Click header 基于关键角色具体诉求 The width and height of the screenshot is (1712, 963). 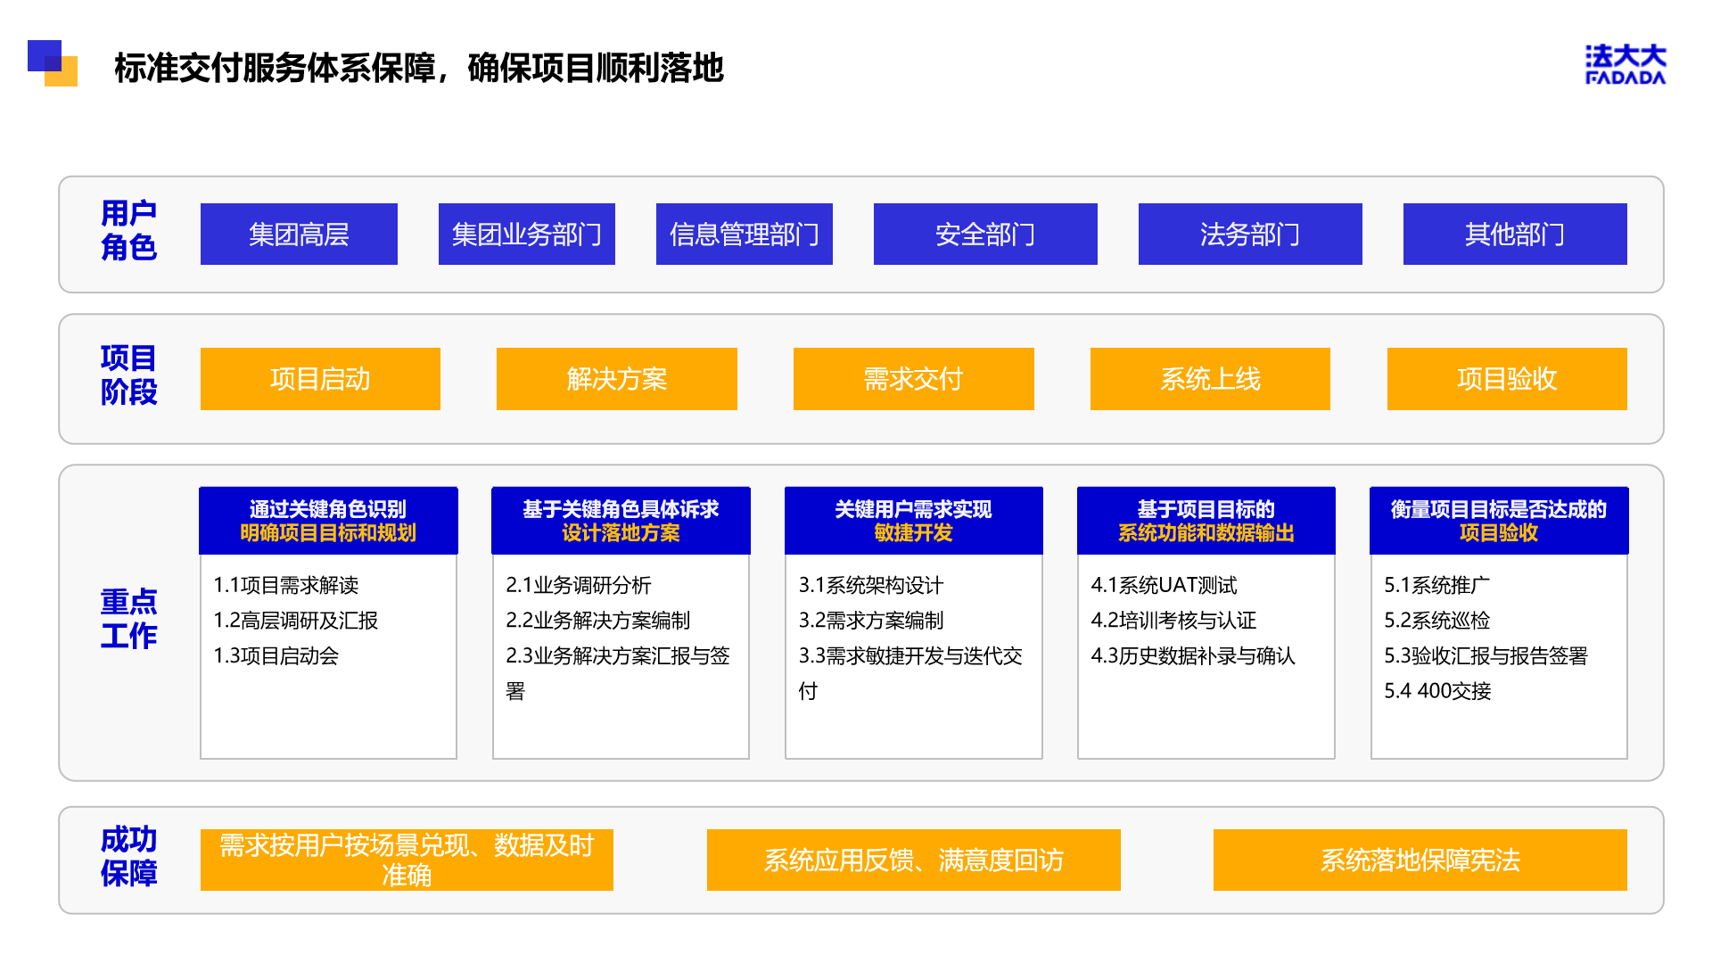pyautogui.click(x=621, y=509)
